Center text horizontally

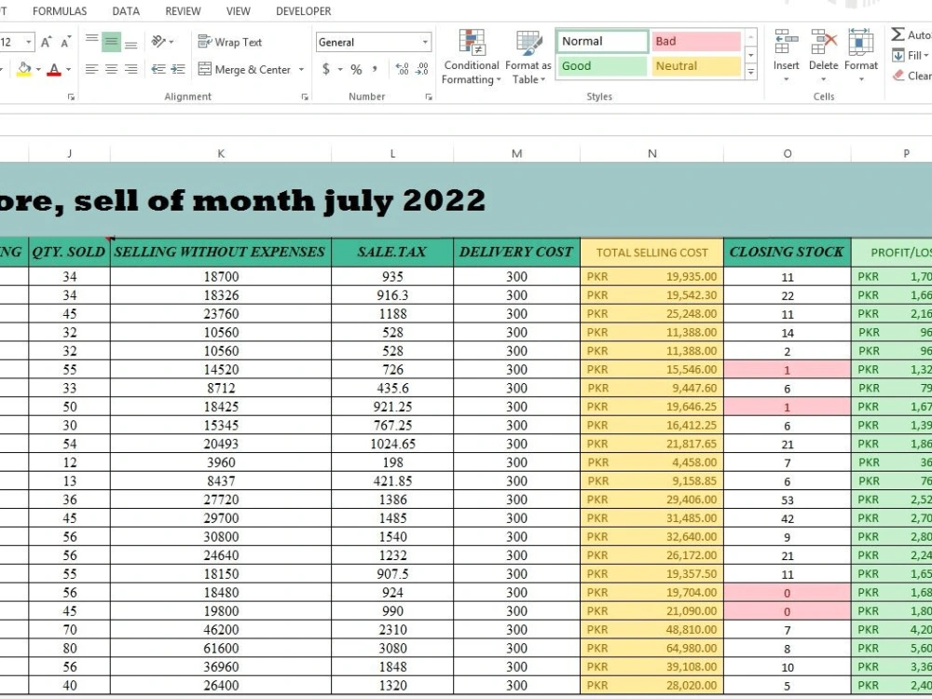111,70
